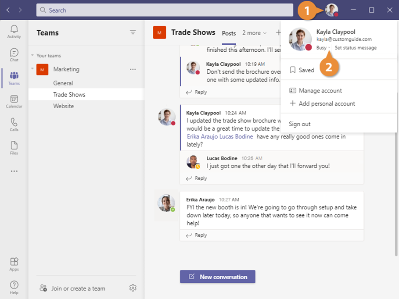Image resolution: width=399 pixels, height=299 pixels.
Task: Open more options for Marketing team
Action: (x=133, y=69)
